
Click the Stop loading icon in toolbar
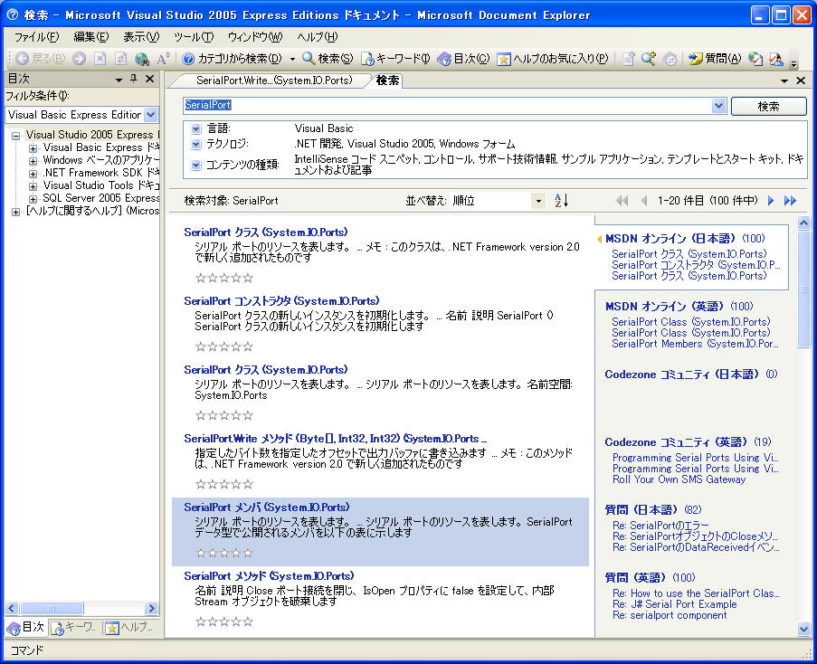[x=100, y=58]
